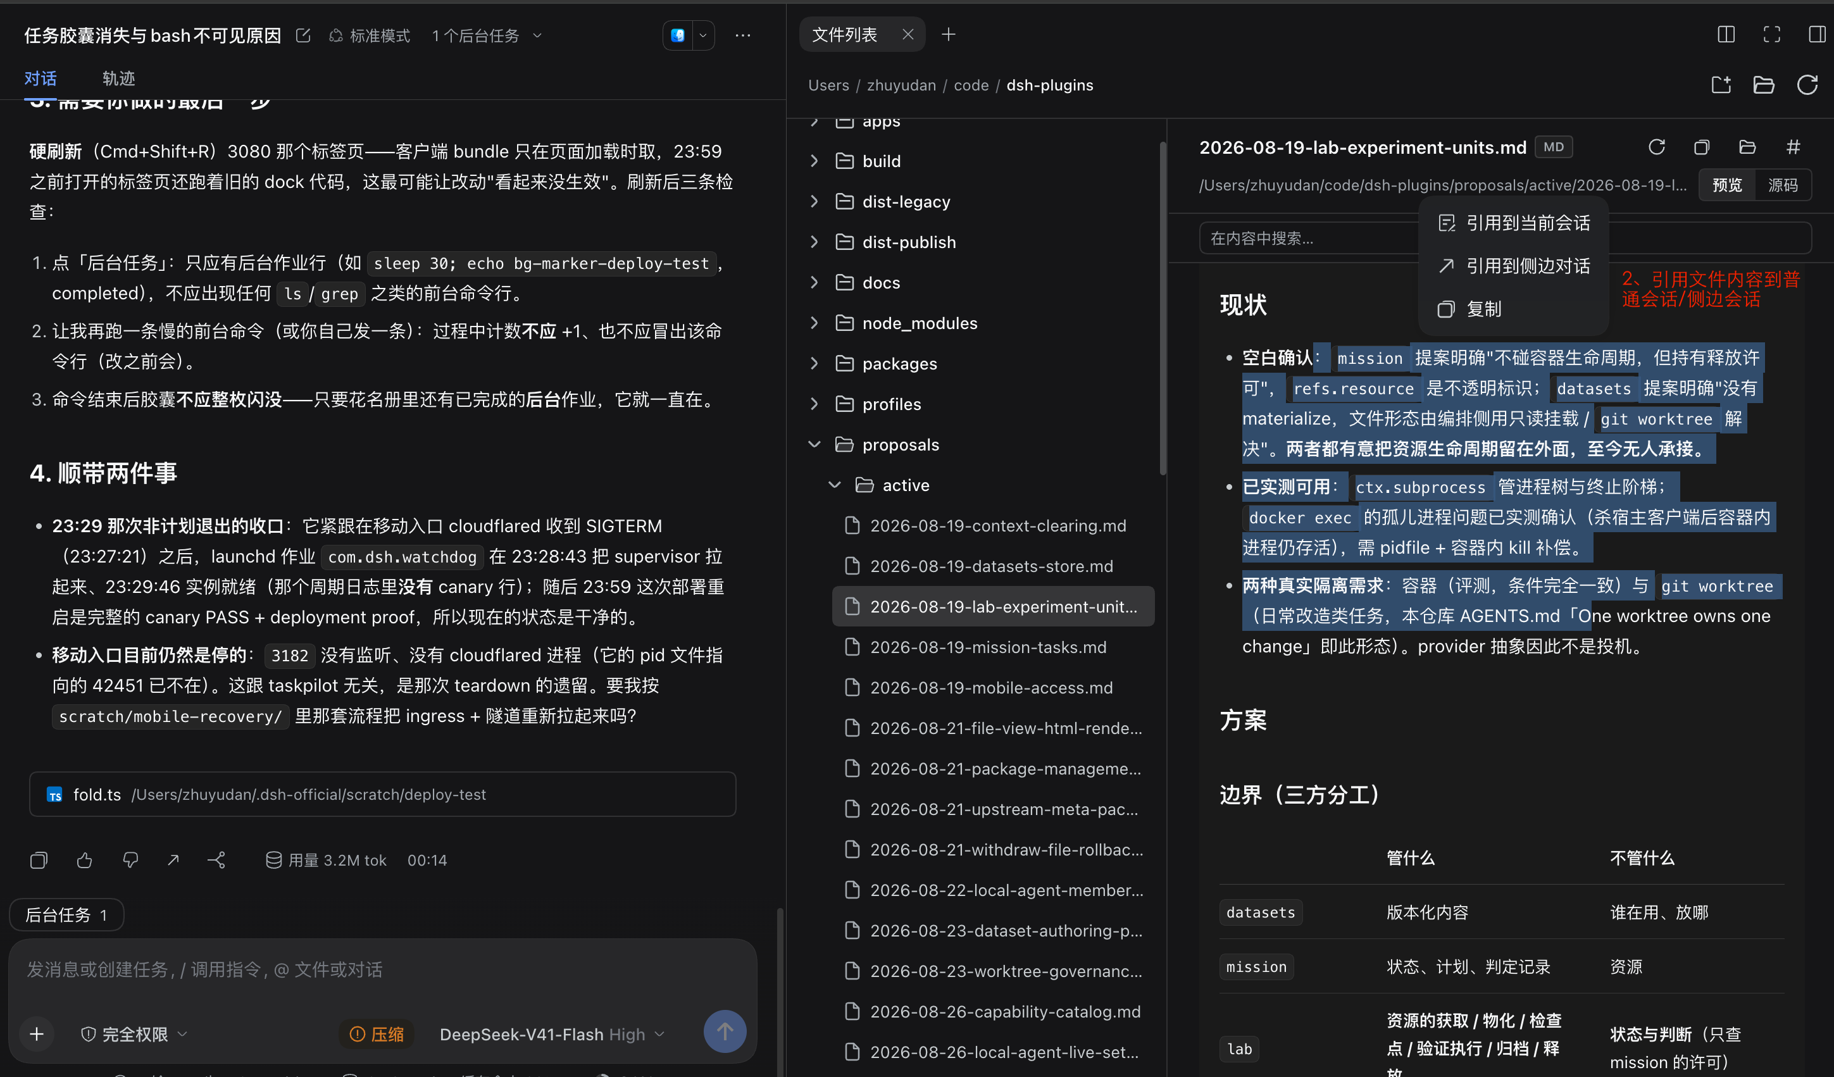
Task: Switch to 预览 preview mode
Action: point(1727,185)
